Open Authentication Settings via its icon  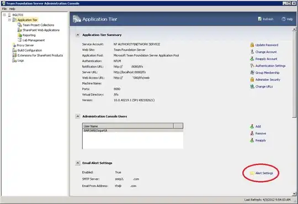coord(252,66)
